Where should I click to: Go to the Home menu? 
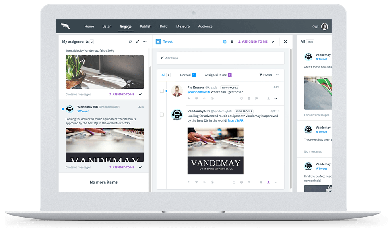[x=89, y=27]
